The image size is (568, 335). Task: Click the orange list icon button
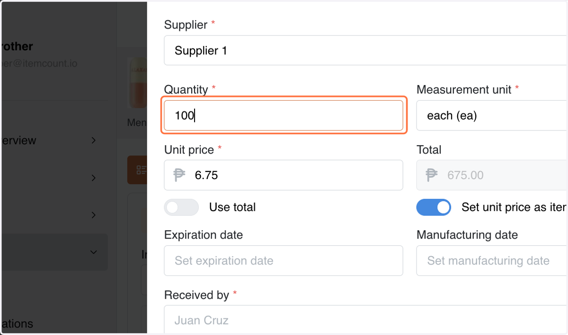tap(137, 170)
